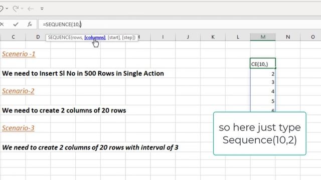Click cell text ending 'with interval of 3'
321x180 pixels.
click(90, 147)
